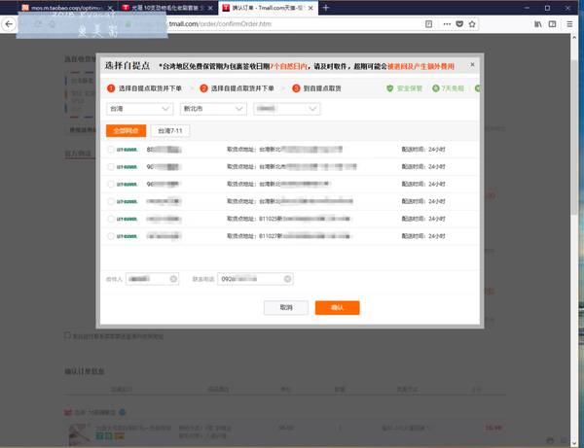Click the 7-ELEVEN logo in the 88 row

click(127, 150)
